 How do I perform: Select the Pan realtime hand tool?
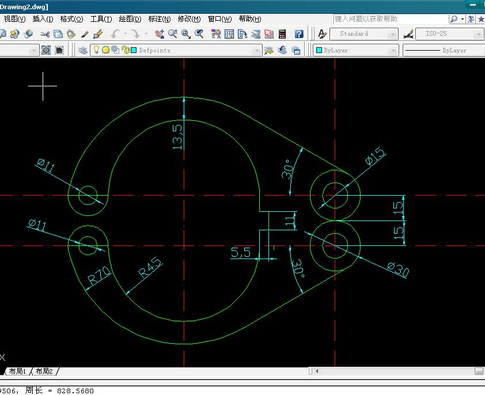coord(160,34)
